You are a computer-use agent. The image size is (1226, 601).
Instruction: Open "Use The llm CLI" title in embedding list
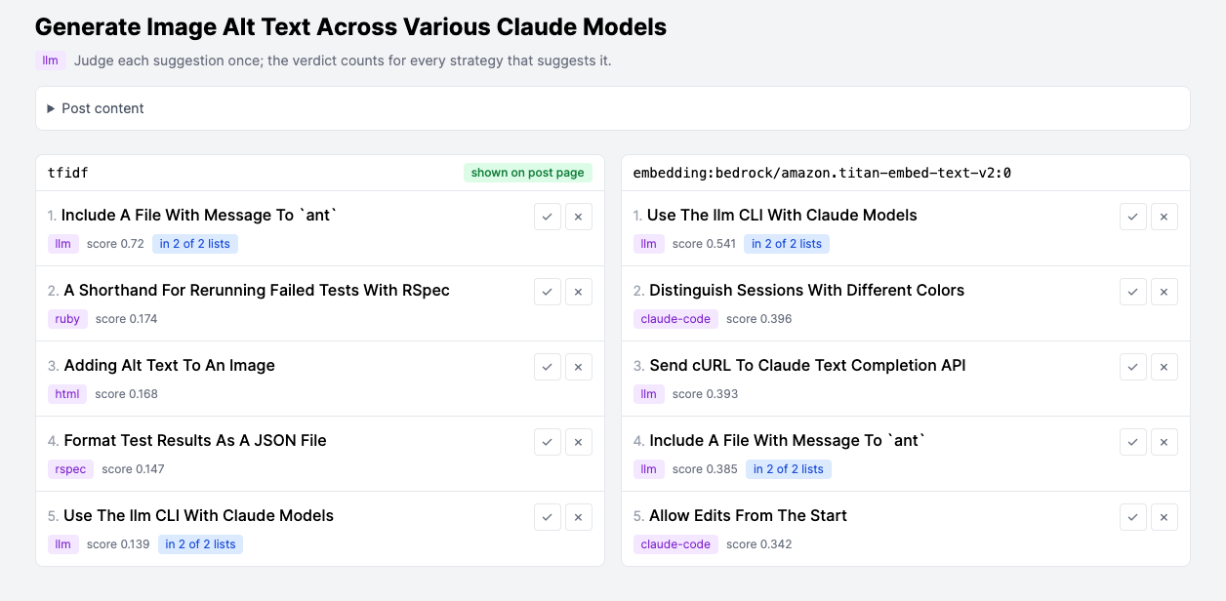click(x=782, y=215)
